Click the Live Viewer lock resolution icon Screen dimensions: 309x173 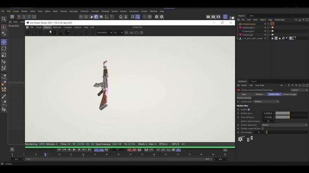[x=60, y=33]
